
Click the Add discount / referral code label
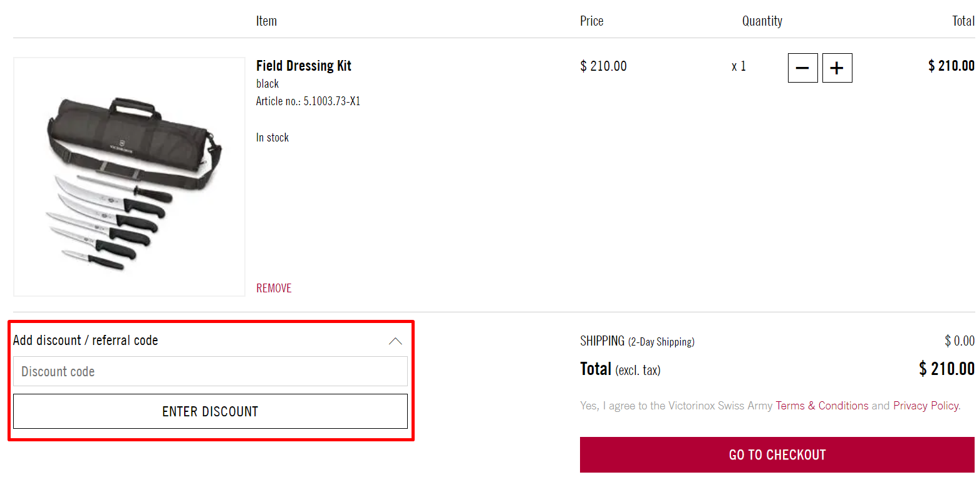(x=85, y=341)
